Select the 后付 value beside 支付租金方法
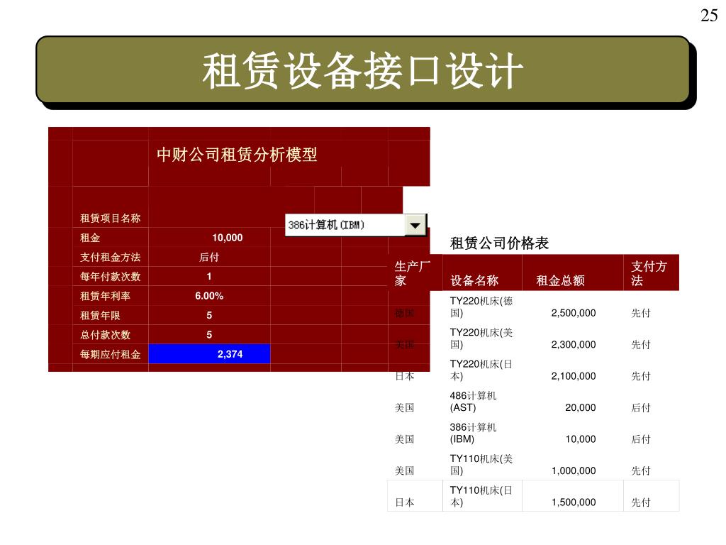 point(209,257)
